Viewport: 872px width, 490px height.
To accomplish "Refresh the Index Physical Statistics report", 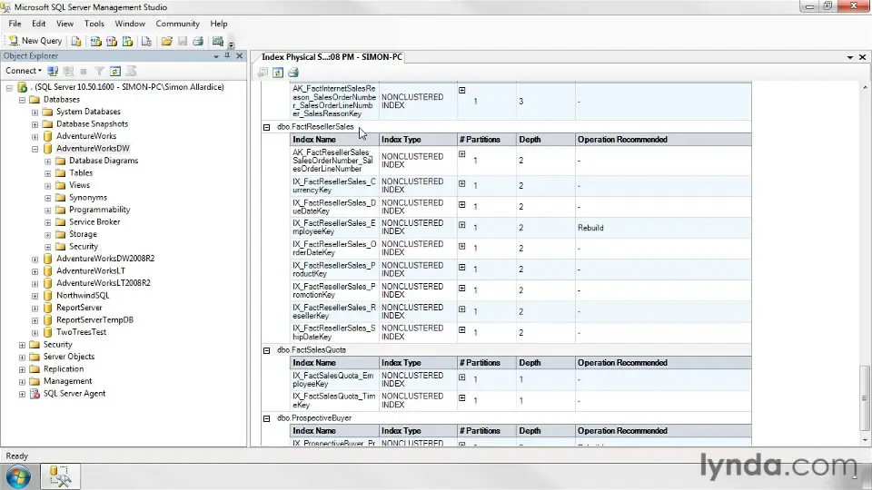I will point(278,73).
